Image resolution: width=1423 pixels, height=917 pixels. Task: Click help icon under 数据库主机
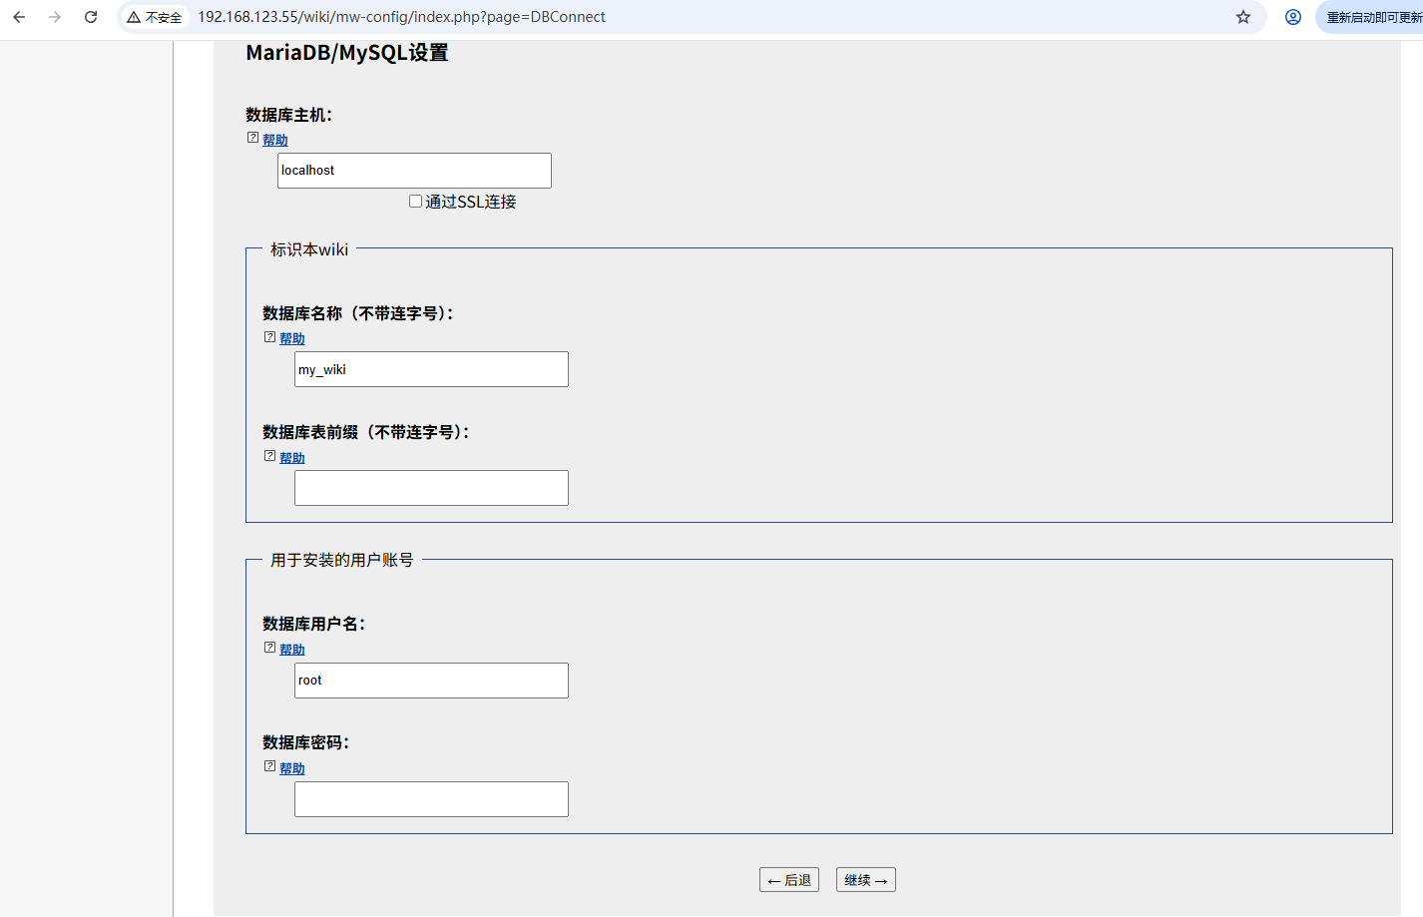point(252,138)
